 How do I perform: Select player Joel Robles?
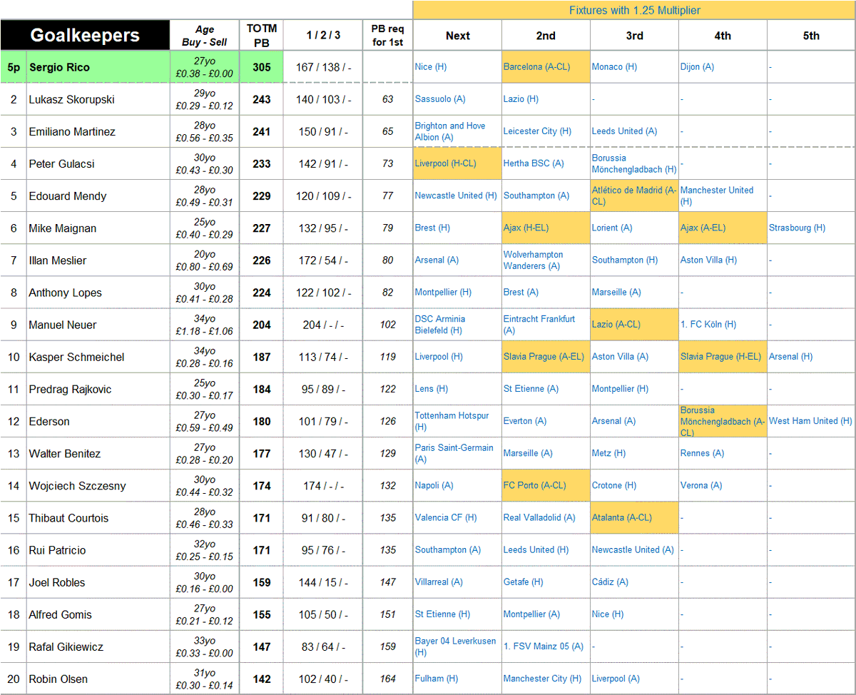tap(57, 582)
